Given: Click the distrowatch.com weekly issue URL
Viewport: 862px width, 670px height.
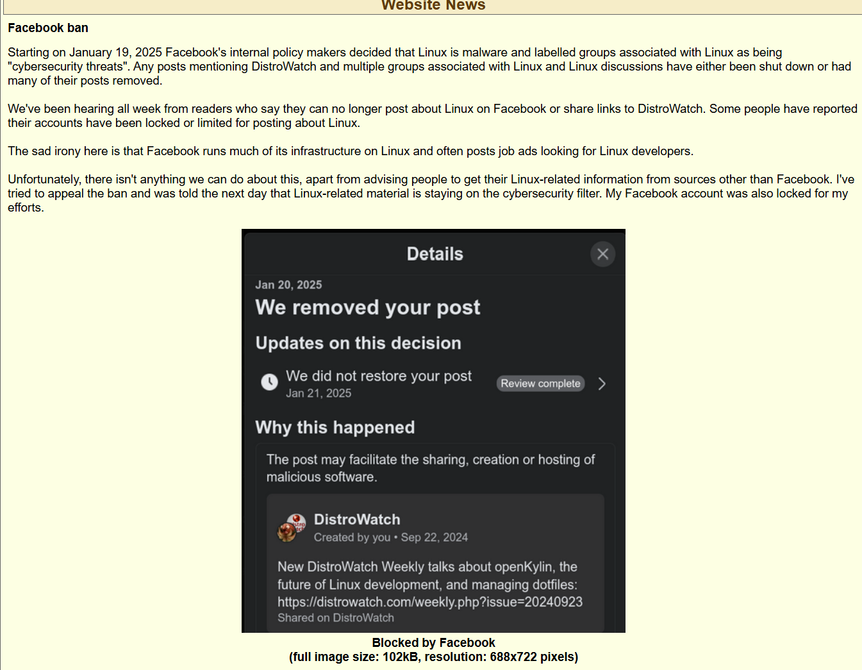Looking at the screenshot, I should click(x=430, y=602).
